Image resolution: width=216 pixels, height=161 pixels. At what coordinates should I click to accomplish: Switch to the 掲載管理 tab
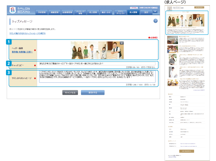54,12
